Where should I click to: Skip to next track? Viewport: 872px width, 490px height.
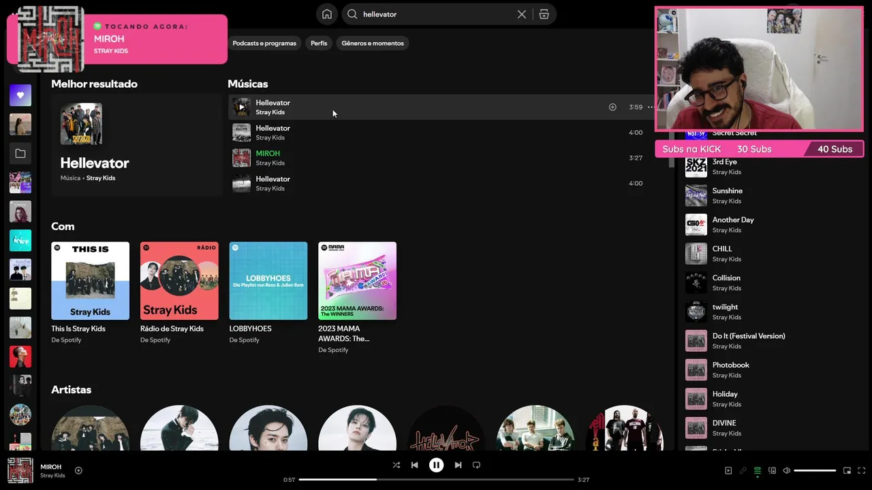coord(458,465)
